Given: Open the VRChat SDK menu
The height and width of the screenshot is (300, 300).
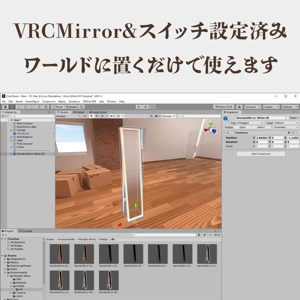Looking at the screenshot, I should pyautogui.click(x=89, y=101).
